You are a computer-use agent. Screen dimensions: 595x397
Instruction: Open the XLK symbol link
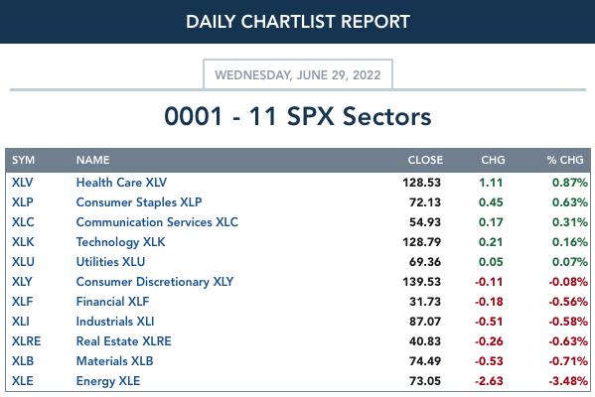click(23, 242)
